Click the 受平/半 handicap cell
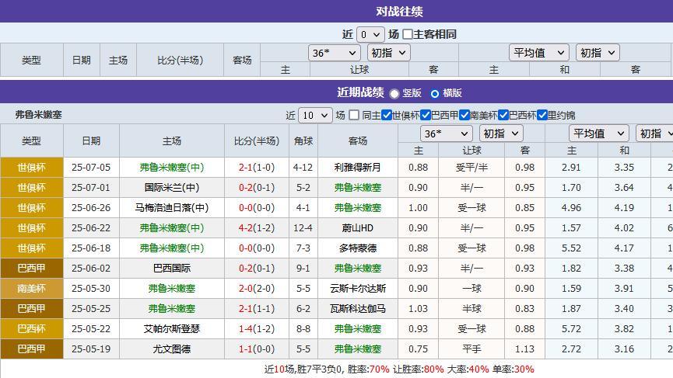The width and height of the screenshot is (673, 378). pyautogui.click(x=471, y=168)
